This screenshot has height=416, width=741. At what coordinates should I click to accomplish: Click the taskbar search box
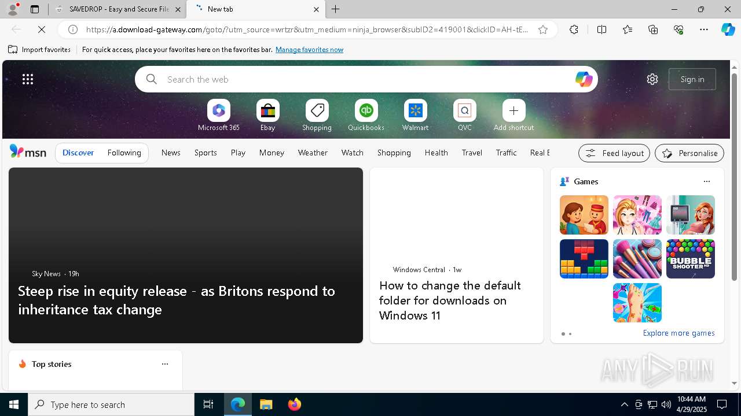click(x=111, y=404)
